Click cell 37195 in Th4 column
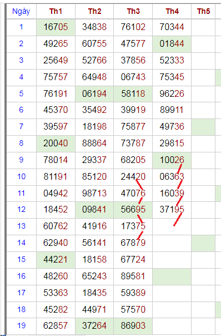Image resolution: width=221 pixels, height=336 pixels. pyautogui.click(x=172, y=210)
